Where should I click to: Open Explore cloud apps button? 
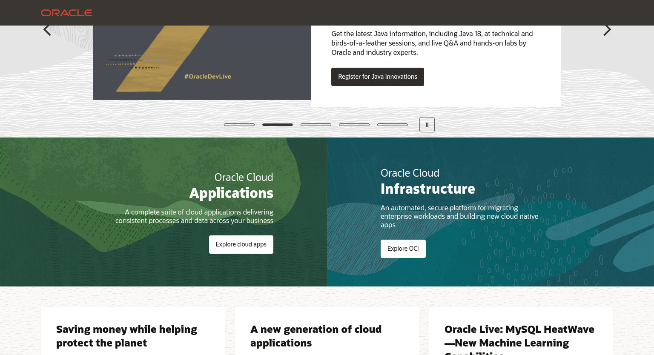click(241, 244)
